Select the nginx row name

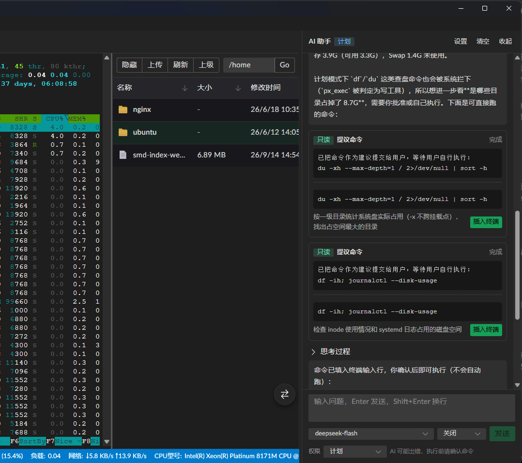[142, 109]
